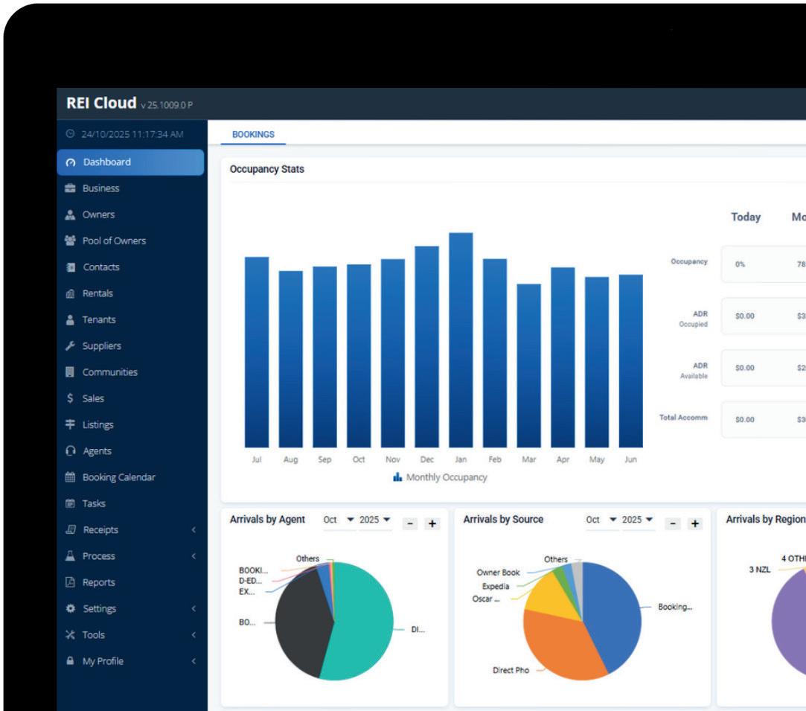Open Arrivals by Source year dropdown

click(x=637, y=520)
